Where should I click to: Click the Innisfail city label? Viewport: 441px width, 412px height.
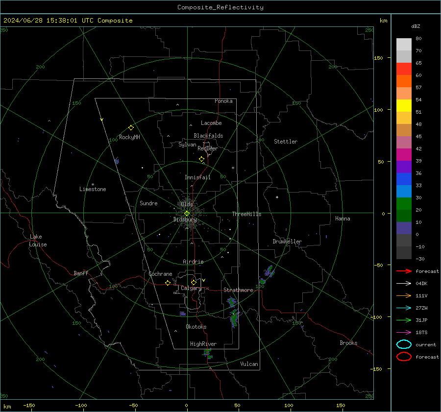(197, 177)
